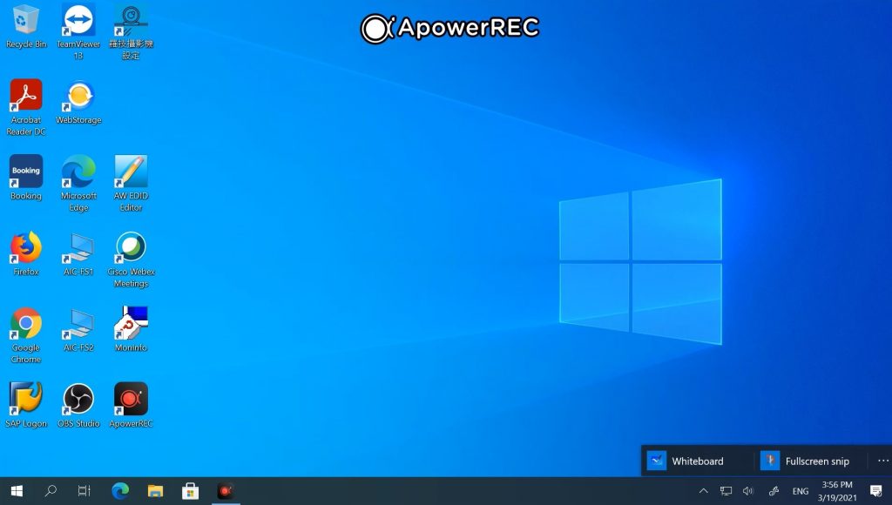The width and height of the screenshot is (892, 505).
Task: Start Fullscreen snip from Ink Workspace
Action: [809, 461]
